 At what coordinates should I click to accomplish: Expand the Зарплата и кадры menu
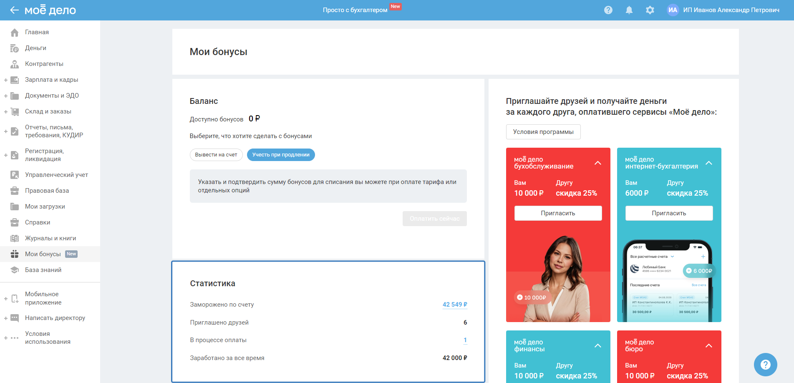point(6,80)
